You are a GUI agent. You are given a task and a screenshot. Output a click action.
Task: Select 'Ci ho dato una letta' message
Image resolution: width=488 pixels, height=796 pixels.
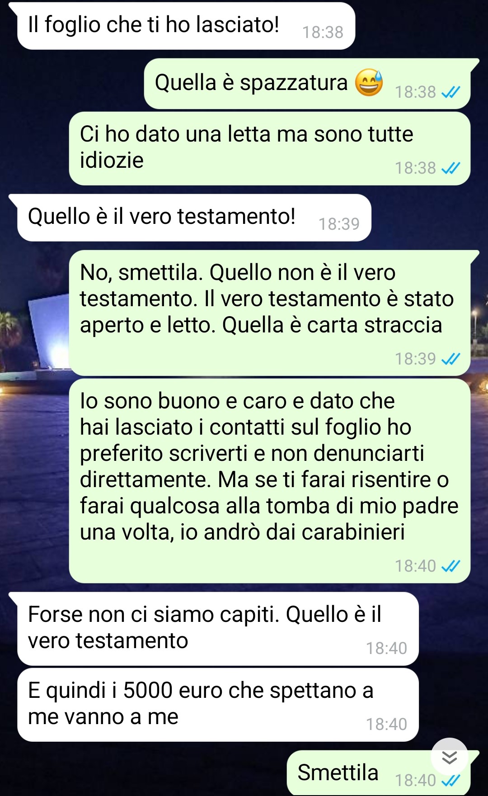click(x=270, y=149)
